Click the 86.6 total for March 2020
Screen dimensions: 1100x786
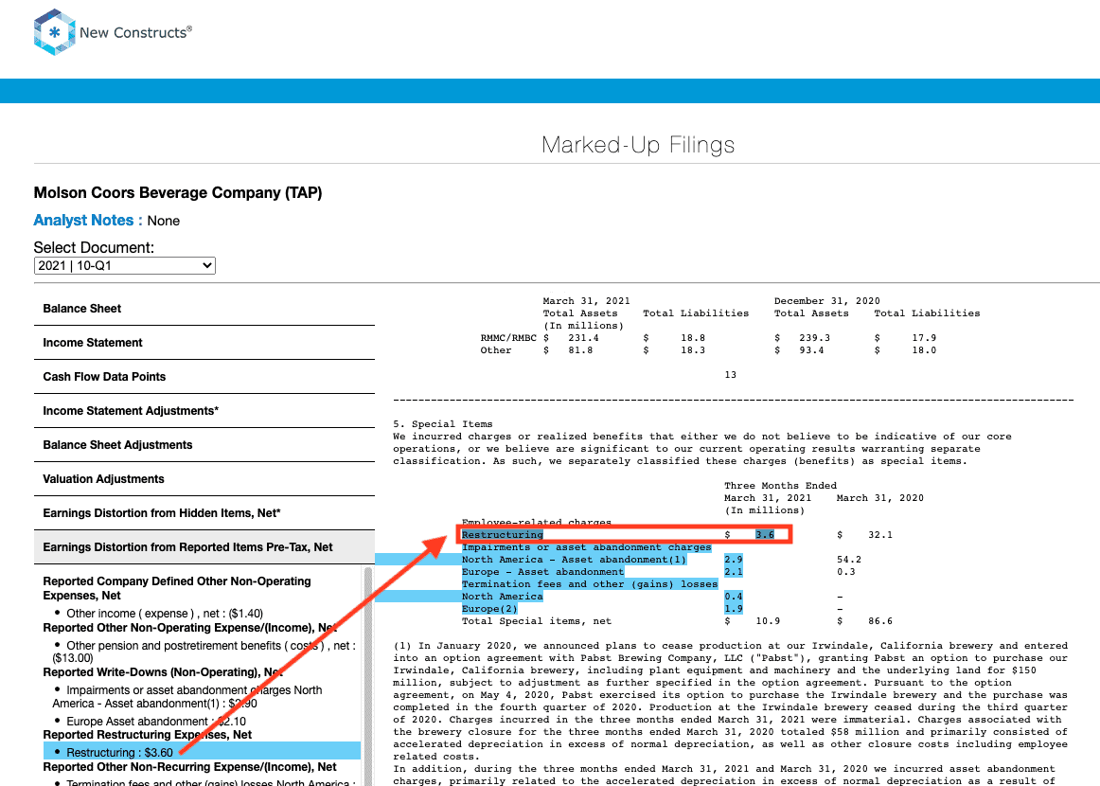coord(879,621)
